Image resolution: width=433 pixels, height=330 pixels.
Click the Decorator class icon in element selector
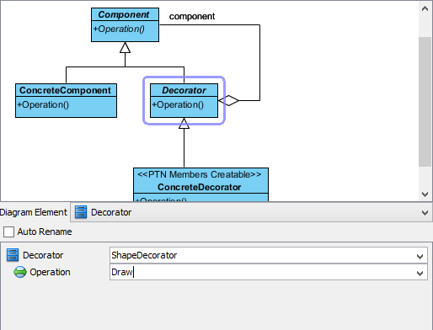point(81,212)
